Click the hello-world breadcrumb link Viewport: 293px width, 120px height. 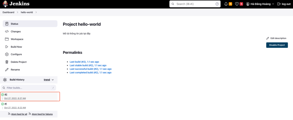click(x=27, y=12)
